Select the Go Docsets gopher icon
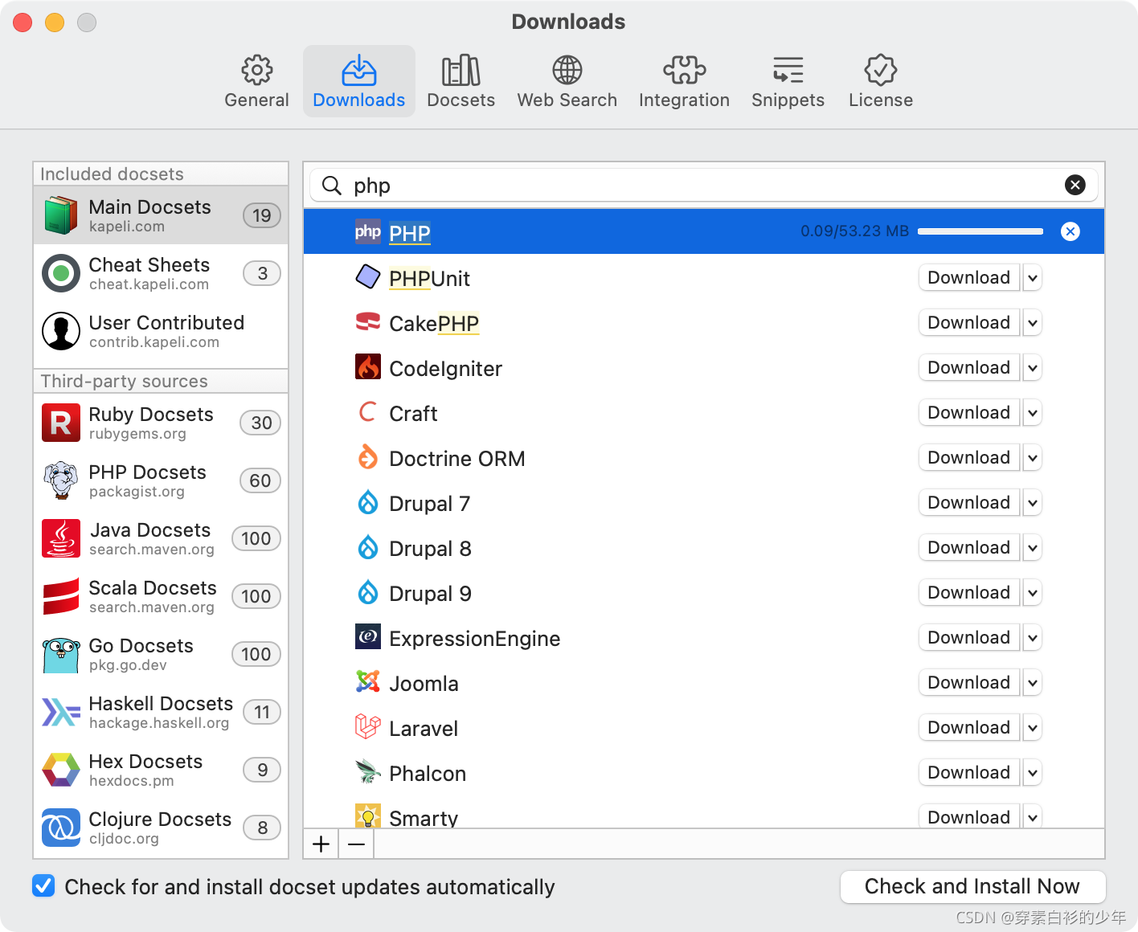Image resolution: width=1138 pixels, height=932 pixels. click(60, 654)
